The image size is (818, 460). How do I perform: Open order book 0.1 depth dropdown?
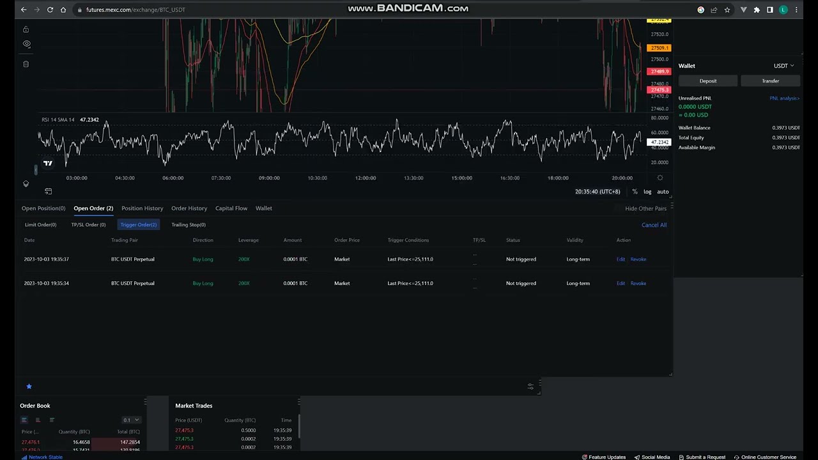131,420
